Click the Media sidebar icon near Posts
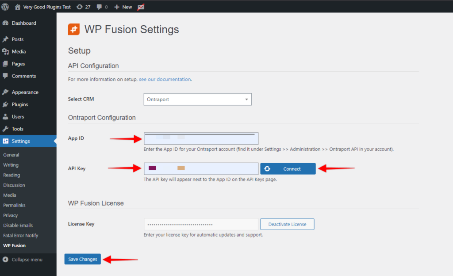This screenshot has height=276, width=453. click(x=5, y=51)
